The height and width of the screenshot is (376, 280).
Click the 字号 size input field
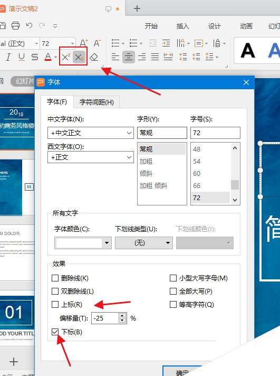(215, 133)
